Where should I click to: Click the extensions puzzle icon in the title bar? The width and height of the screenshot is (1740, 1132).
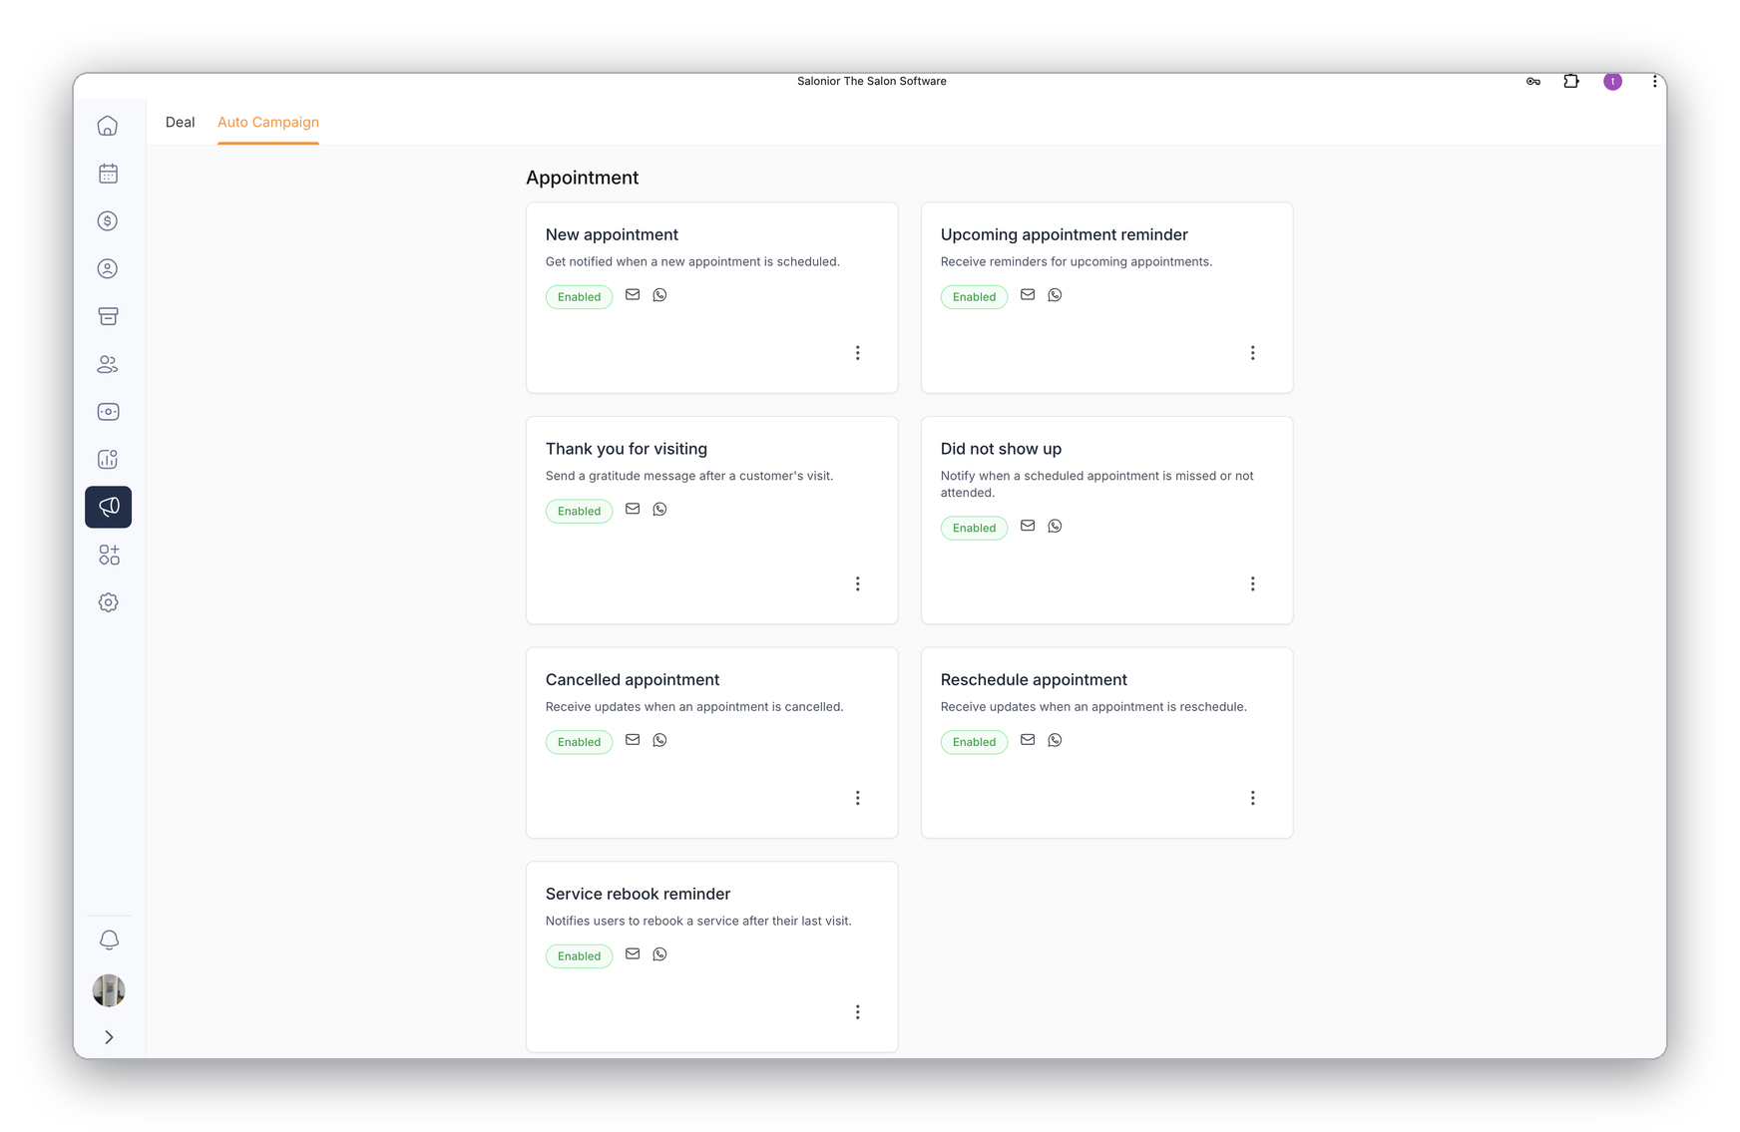pos(1571,82)
